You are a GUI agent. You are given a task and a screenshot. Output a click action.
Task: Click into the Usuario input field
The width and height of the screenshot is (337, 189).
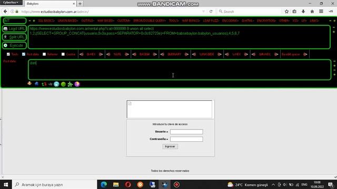(x=186, y=132)
